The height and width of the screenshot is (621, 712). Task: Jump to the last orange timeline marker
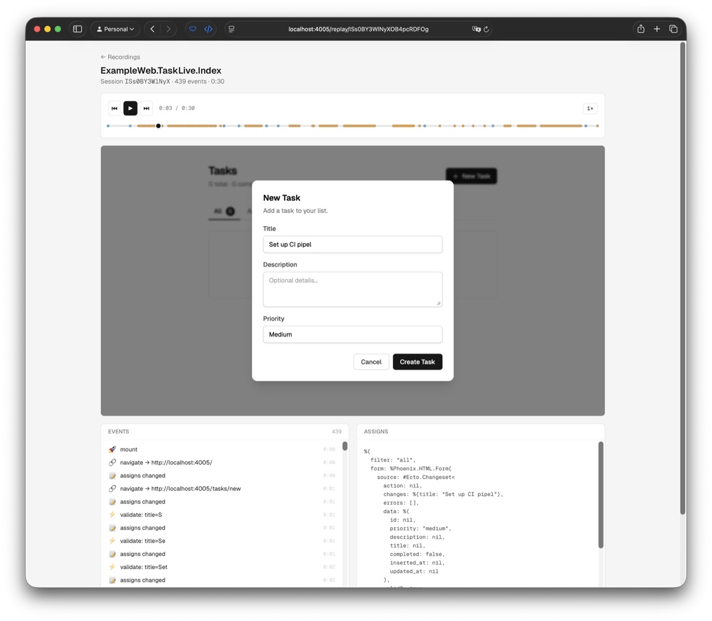597,126
